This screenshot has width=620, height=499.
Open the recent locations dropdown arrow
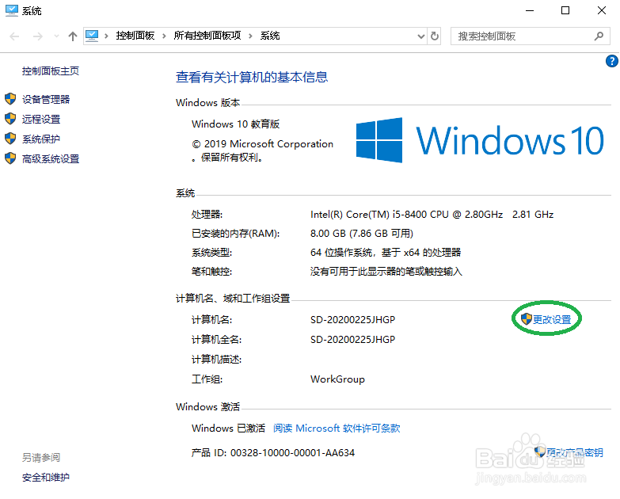click(x=56, y=36)
